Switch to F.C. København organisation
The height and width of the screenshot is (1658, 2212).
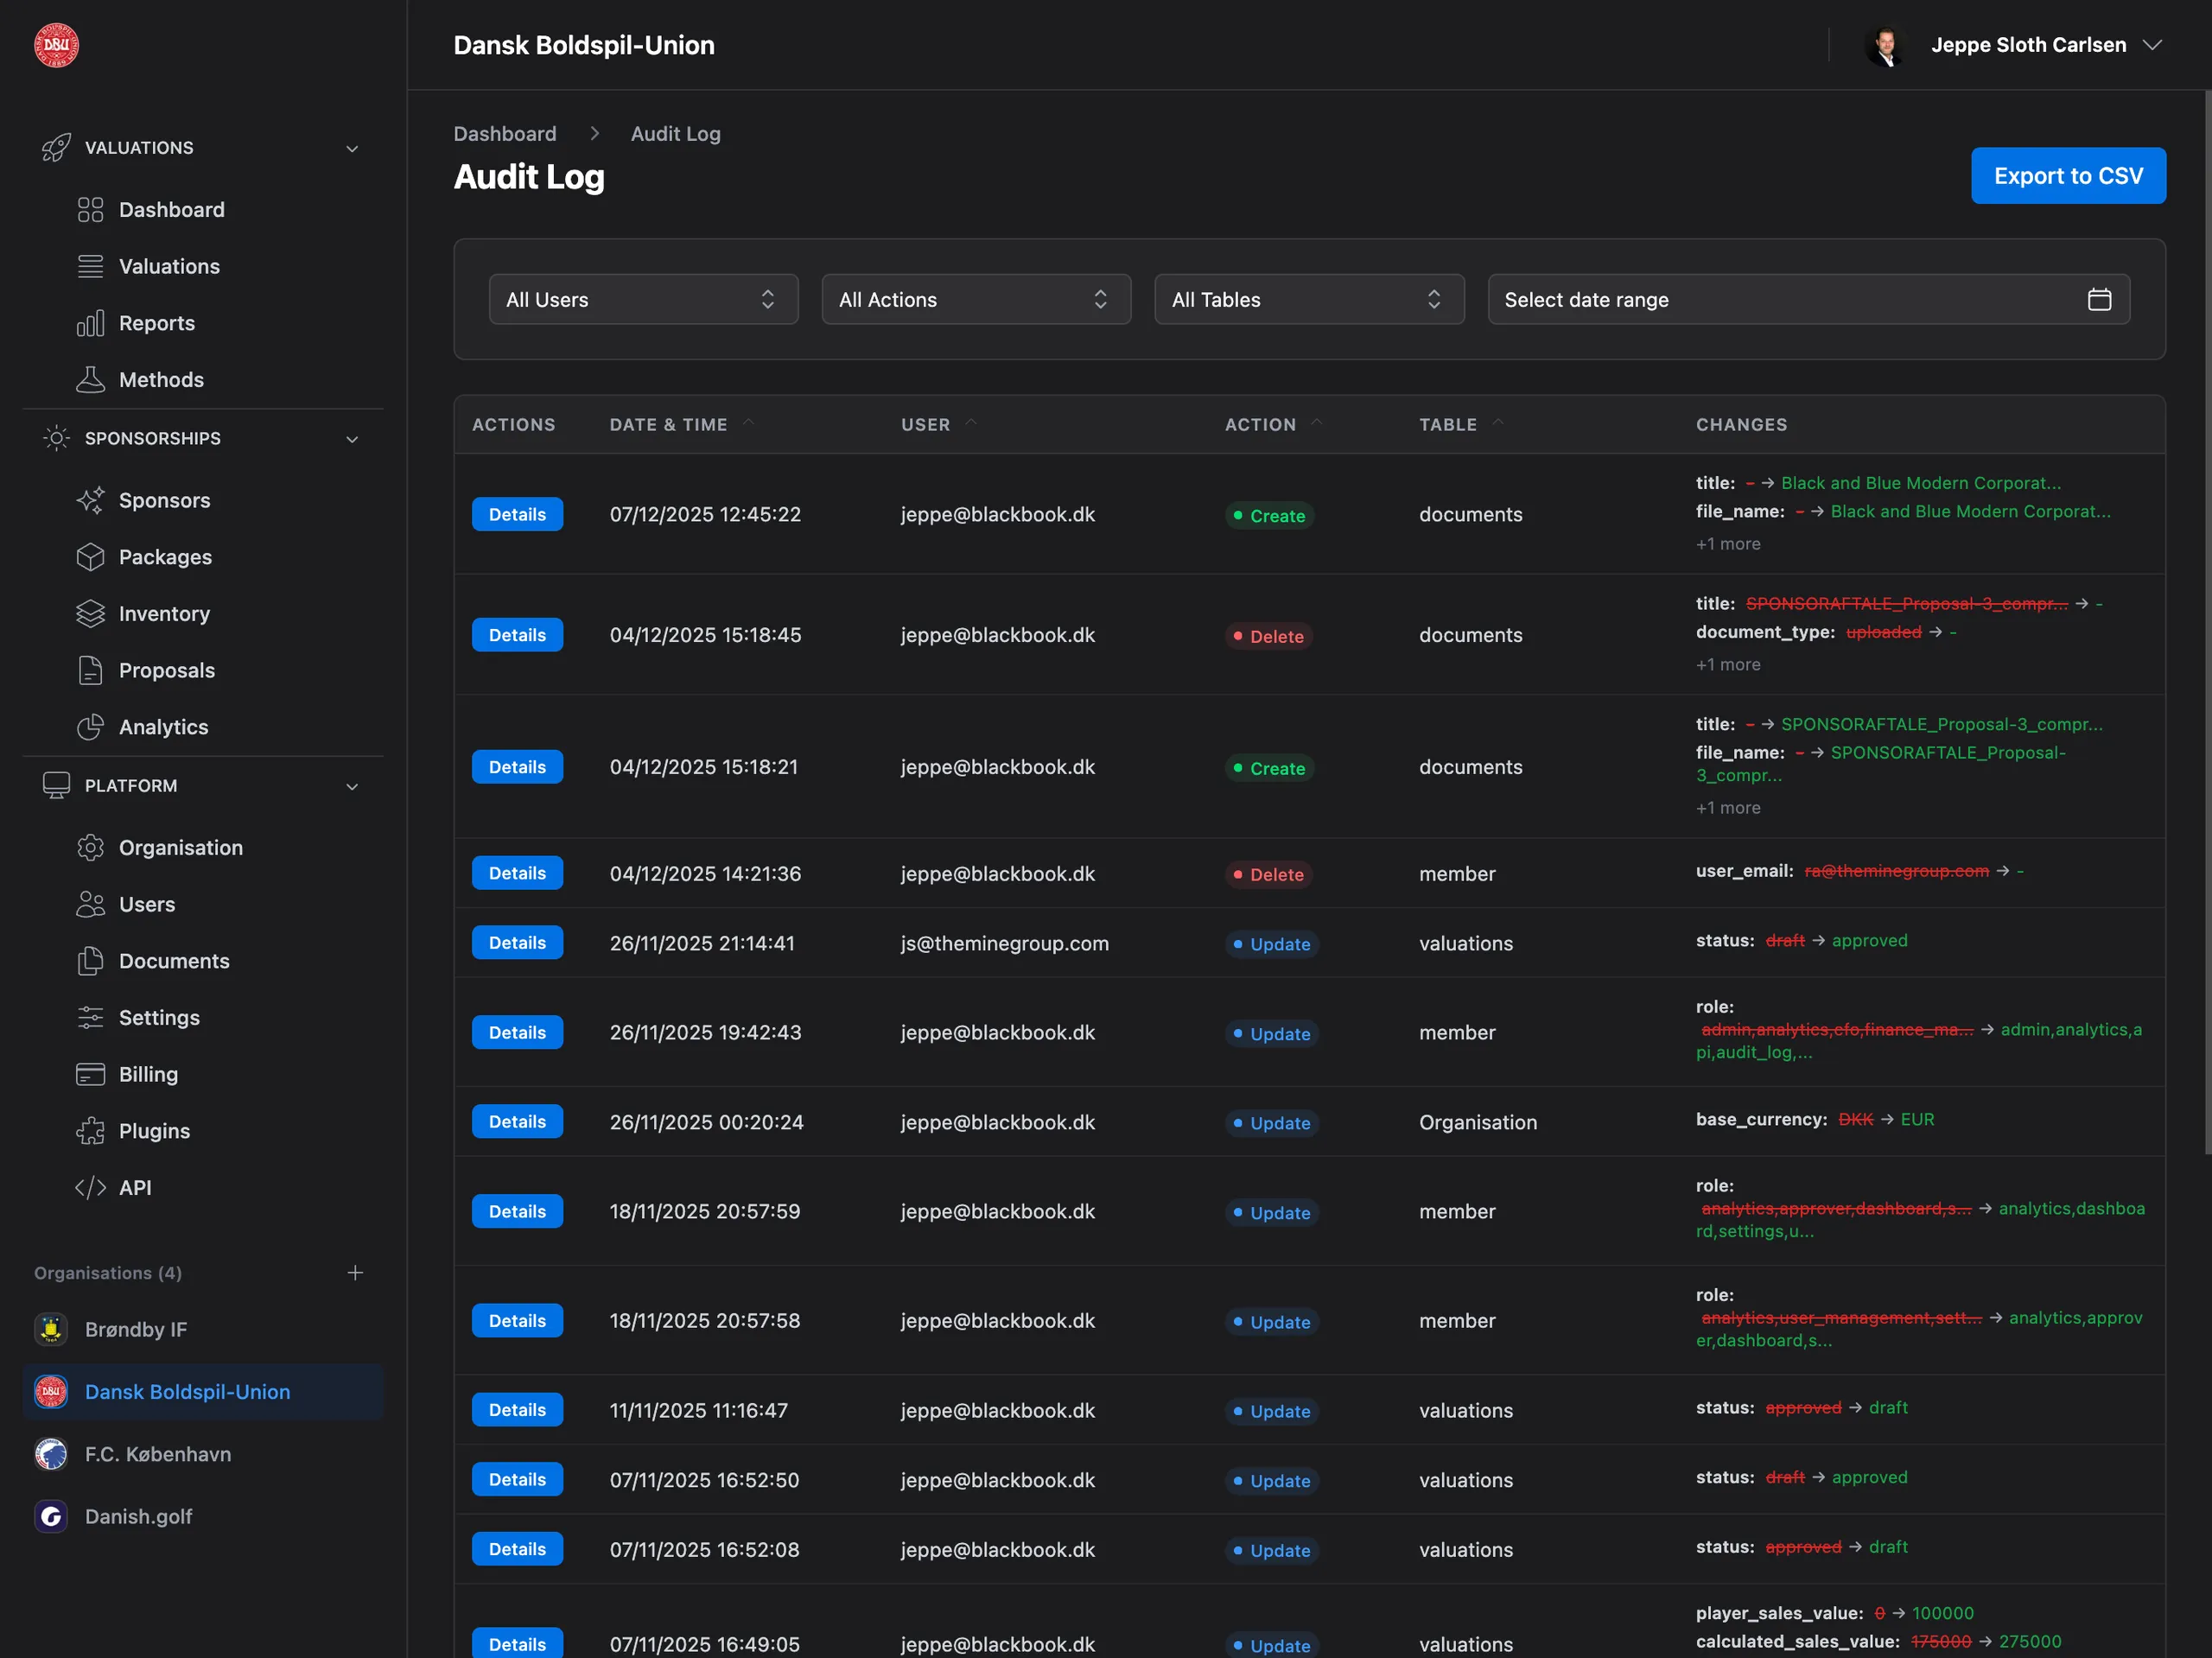tap(203, 1455)
